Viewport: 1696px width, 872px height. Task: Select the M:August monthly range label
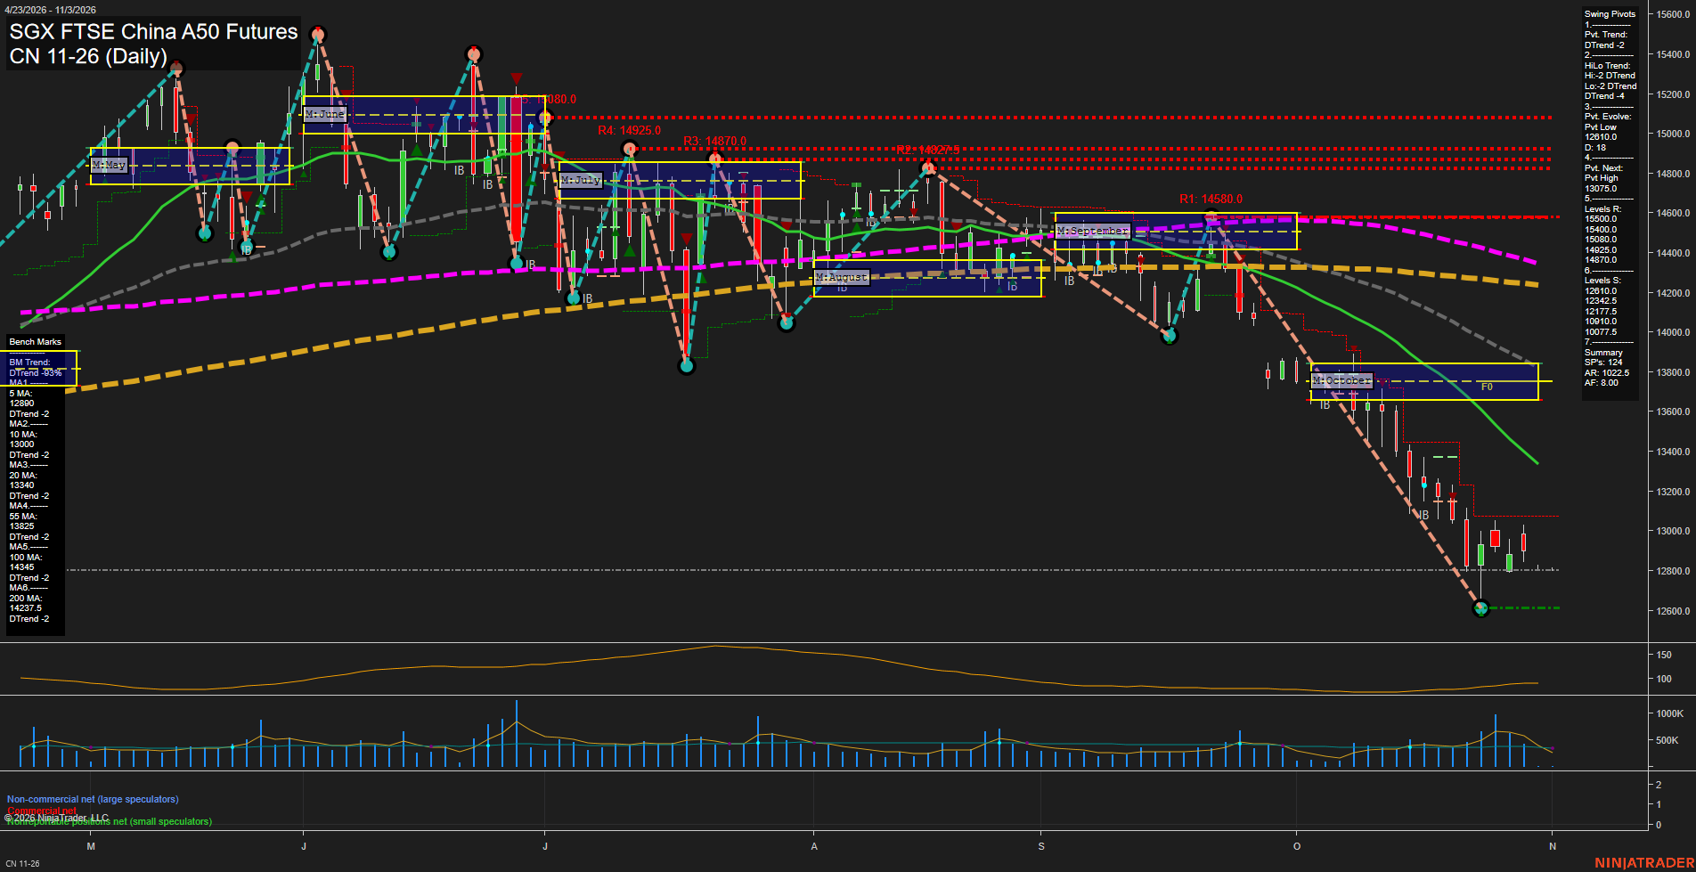coord(841,278)
